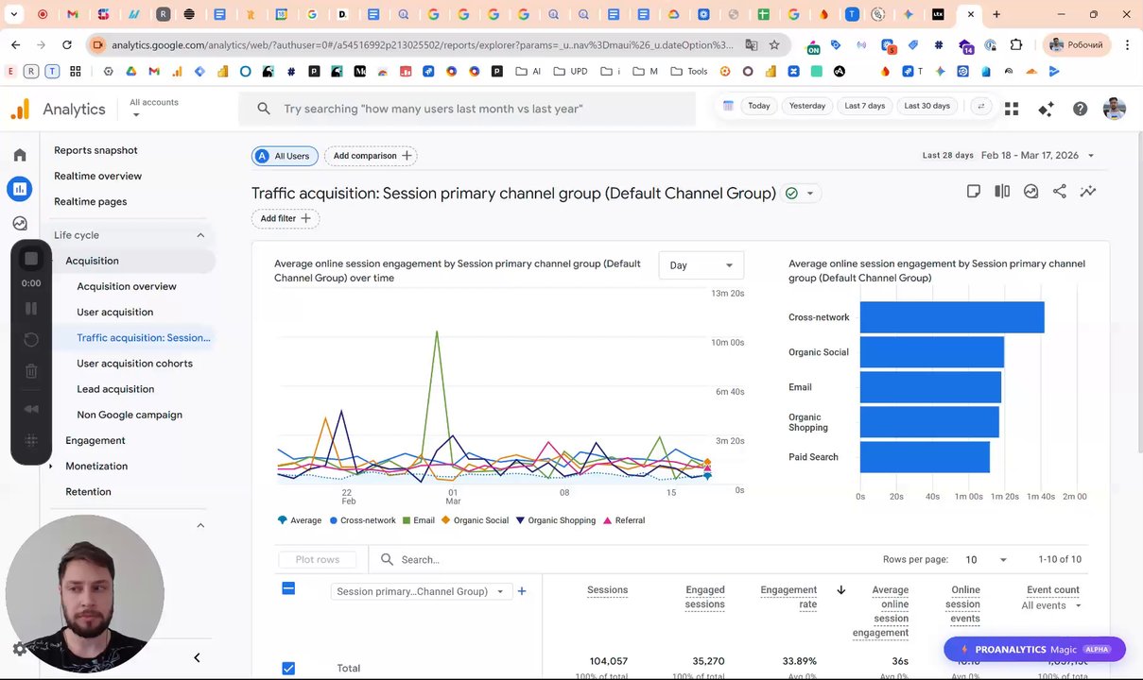Select the Yesterday date chip
This screenshot has height=680, width=1143.
click(x=807, y=106)
